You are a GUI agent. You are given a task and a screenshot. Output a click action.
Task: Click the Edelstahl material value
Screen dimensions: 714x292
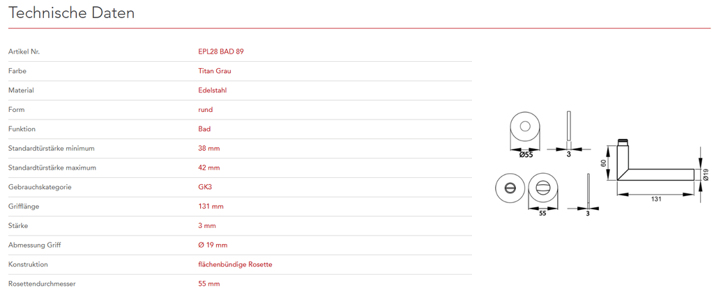pyautogui.click(x=213, y=90)
